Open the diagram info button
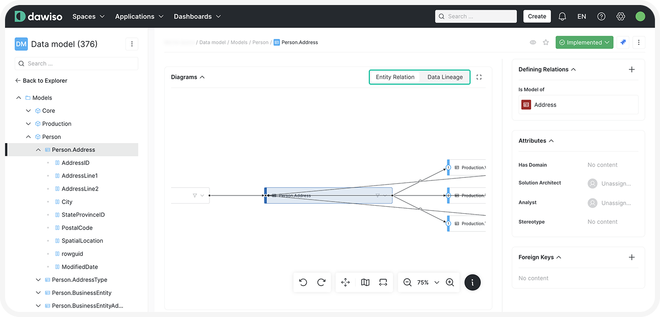The height and width of the screenshot is (317, 660). (472, 282)
